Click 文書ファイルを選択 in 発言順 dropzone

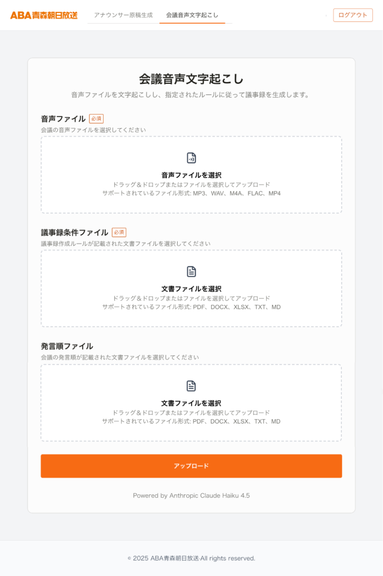click(191, 403)
